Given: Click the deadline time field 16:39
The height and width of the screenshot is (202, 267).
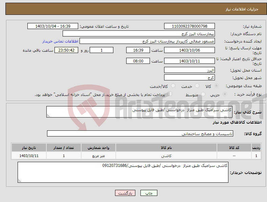Looking at the screenshot, I should tap(138, 50).
